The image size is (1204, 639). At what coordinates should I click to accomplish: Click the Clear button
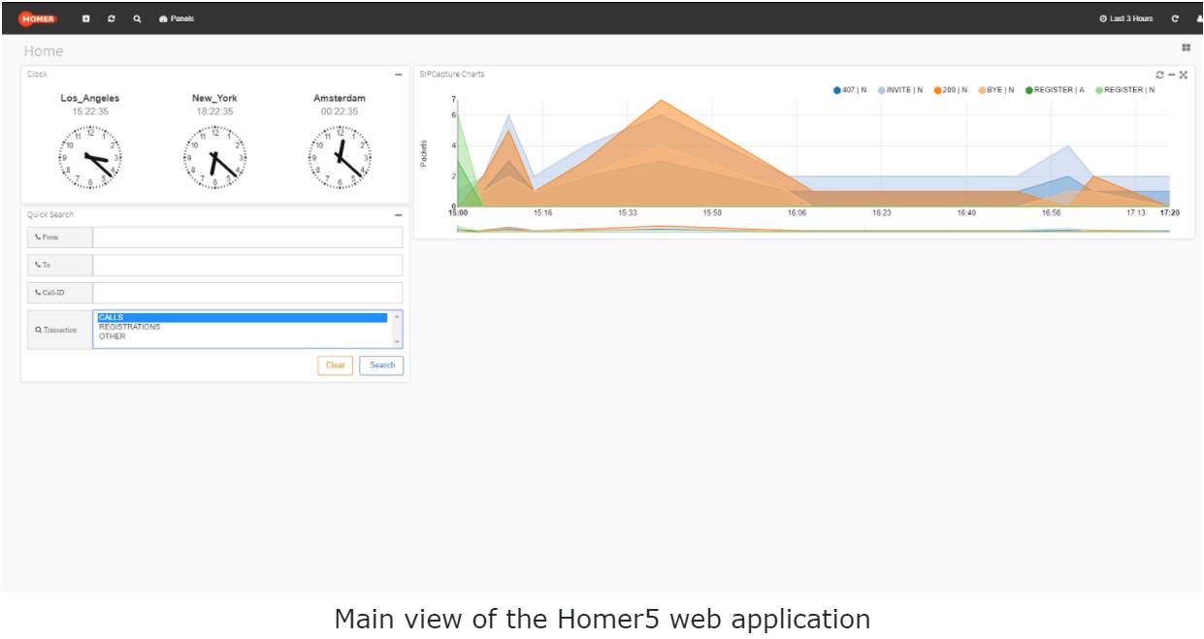coord(335,366)
